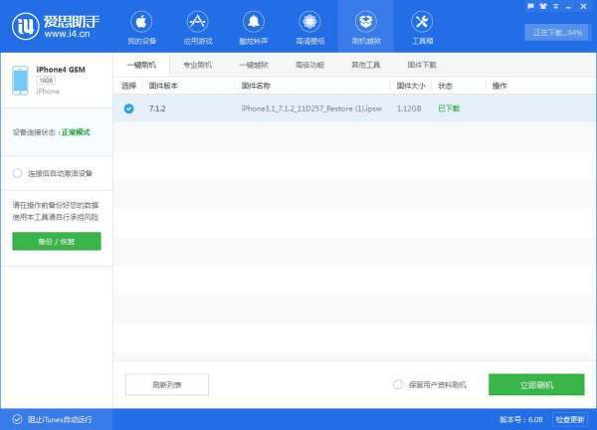597x430 pixels.
Task: Click firmware size 1.12GB cell
Action: click(x=409, y=108)
